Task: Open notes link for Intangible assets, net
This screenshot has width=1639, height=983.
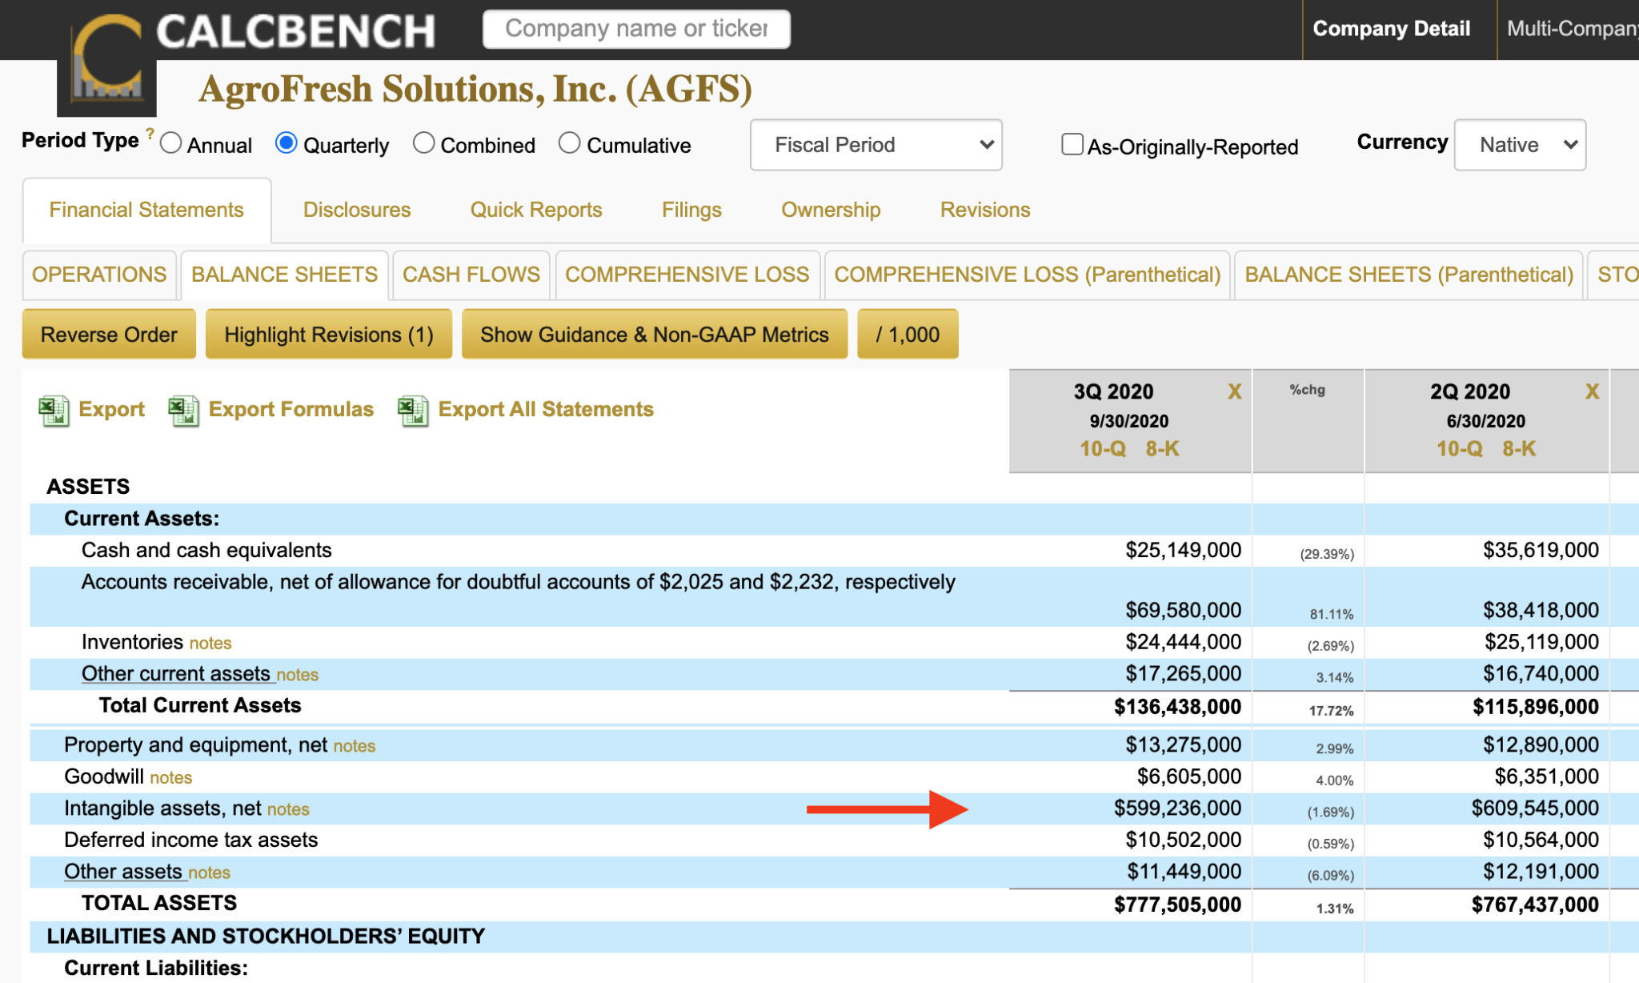Action: [x=288, y=809]
